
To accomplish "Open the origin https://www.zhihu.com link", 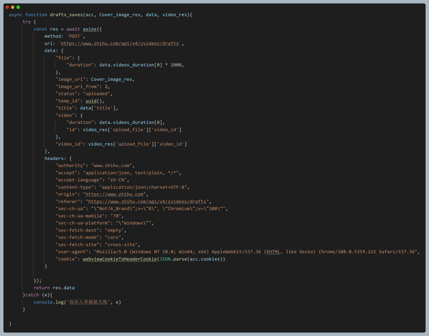I will click(115, 195).
